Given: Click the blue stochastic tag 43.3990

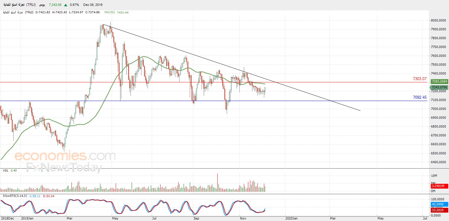Looking at the screenshot, I should tap(439, 204).
